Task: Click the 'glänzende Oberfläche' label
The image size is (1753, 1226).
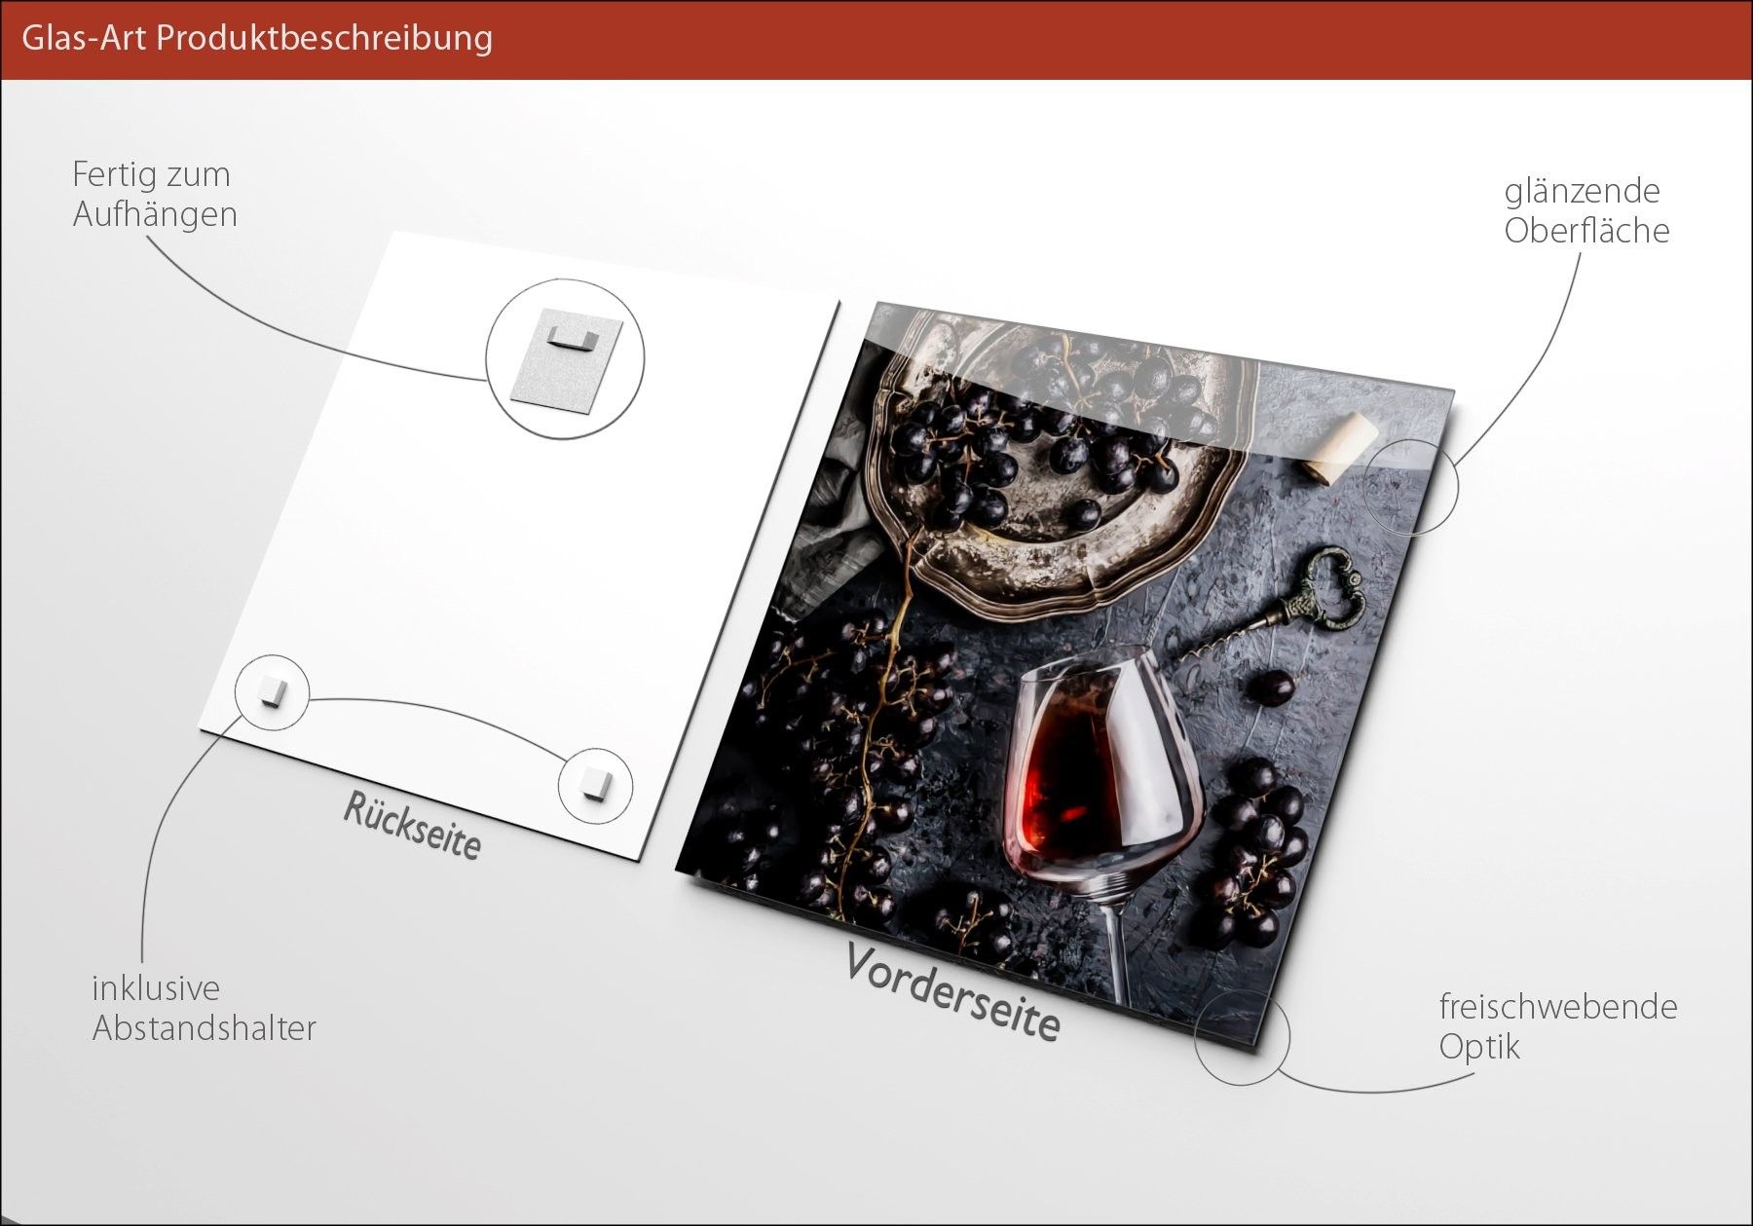Action: coord(1585,210)
